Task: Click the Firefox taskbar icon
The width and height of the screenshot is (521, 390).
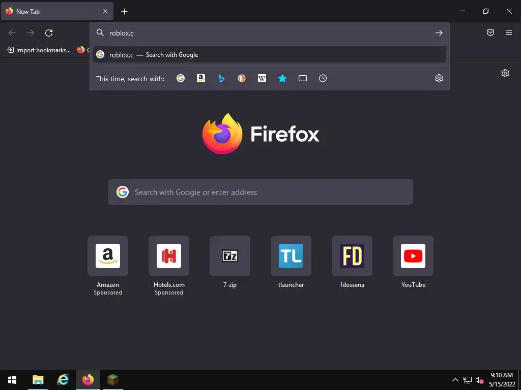Action: coord(88,380)
